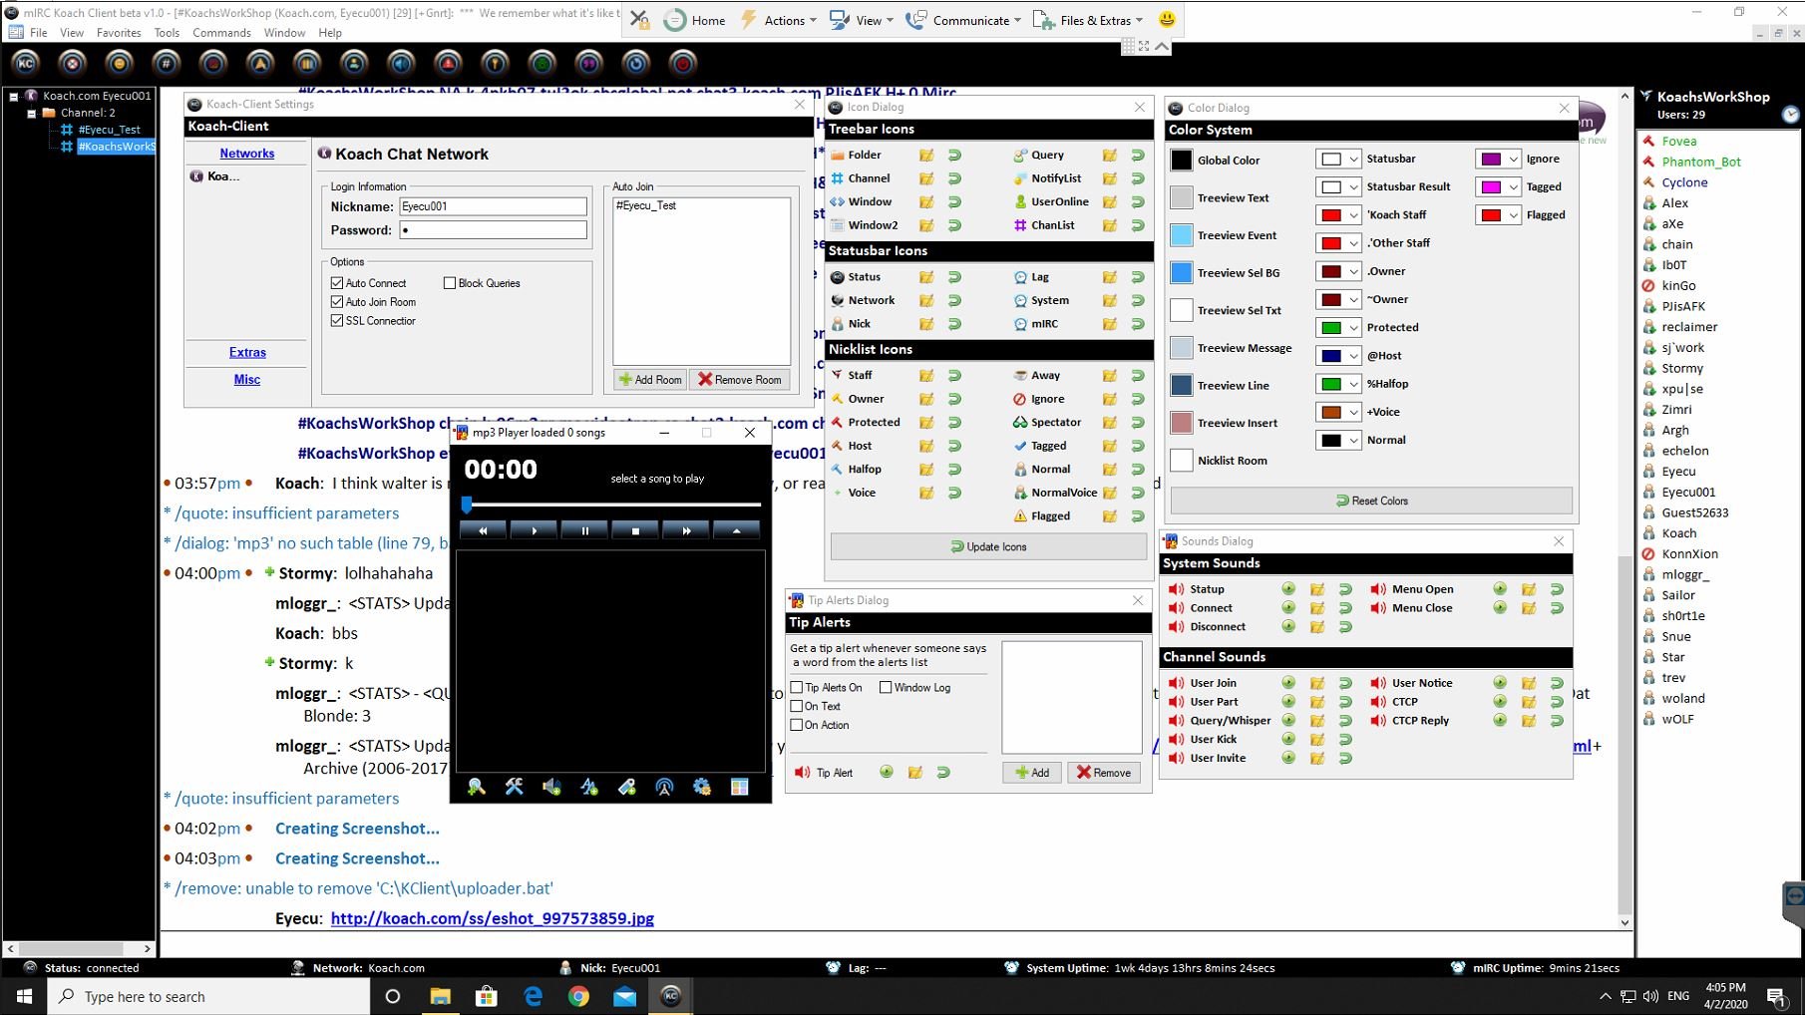Click the Treeview Sel BG blue swatch

(1181, 272)
